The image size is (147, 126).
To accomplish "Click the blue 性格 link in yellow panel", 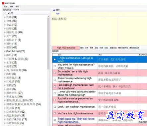I will coord(58,14).
